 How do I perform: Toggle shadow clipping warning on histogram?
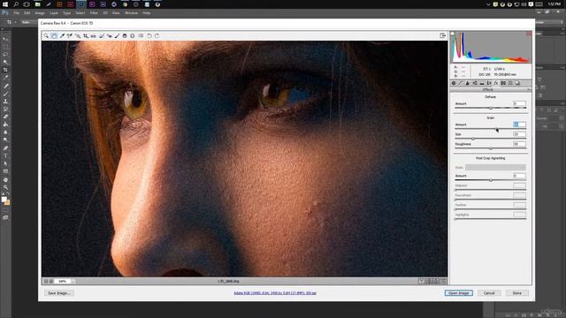[452, 34]
